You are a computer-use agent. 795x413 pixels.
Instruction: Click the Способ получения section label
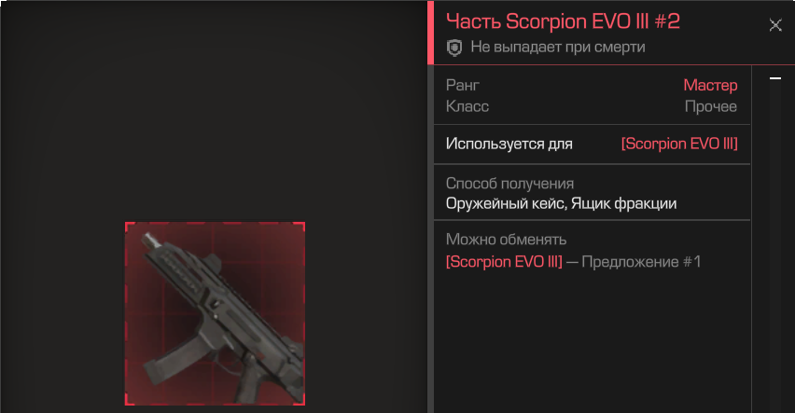coord(509,184)
